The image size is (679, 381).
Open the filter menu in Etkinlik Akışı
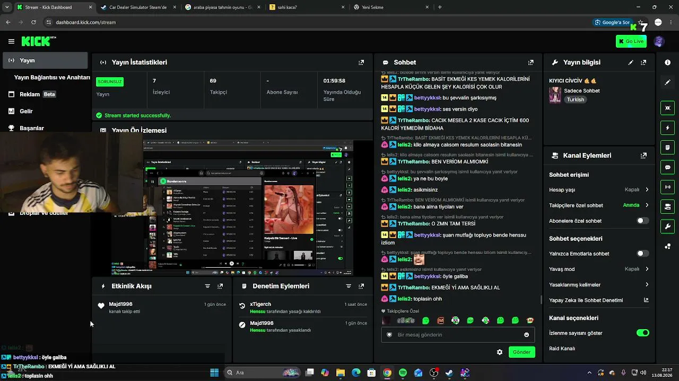[207, 286]
